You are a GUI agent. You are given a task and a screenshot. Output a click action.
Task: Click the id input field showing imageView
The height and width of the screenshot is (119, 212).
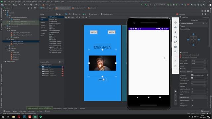tap(198, 20)
